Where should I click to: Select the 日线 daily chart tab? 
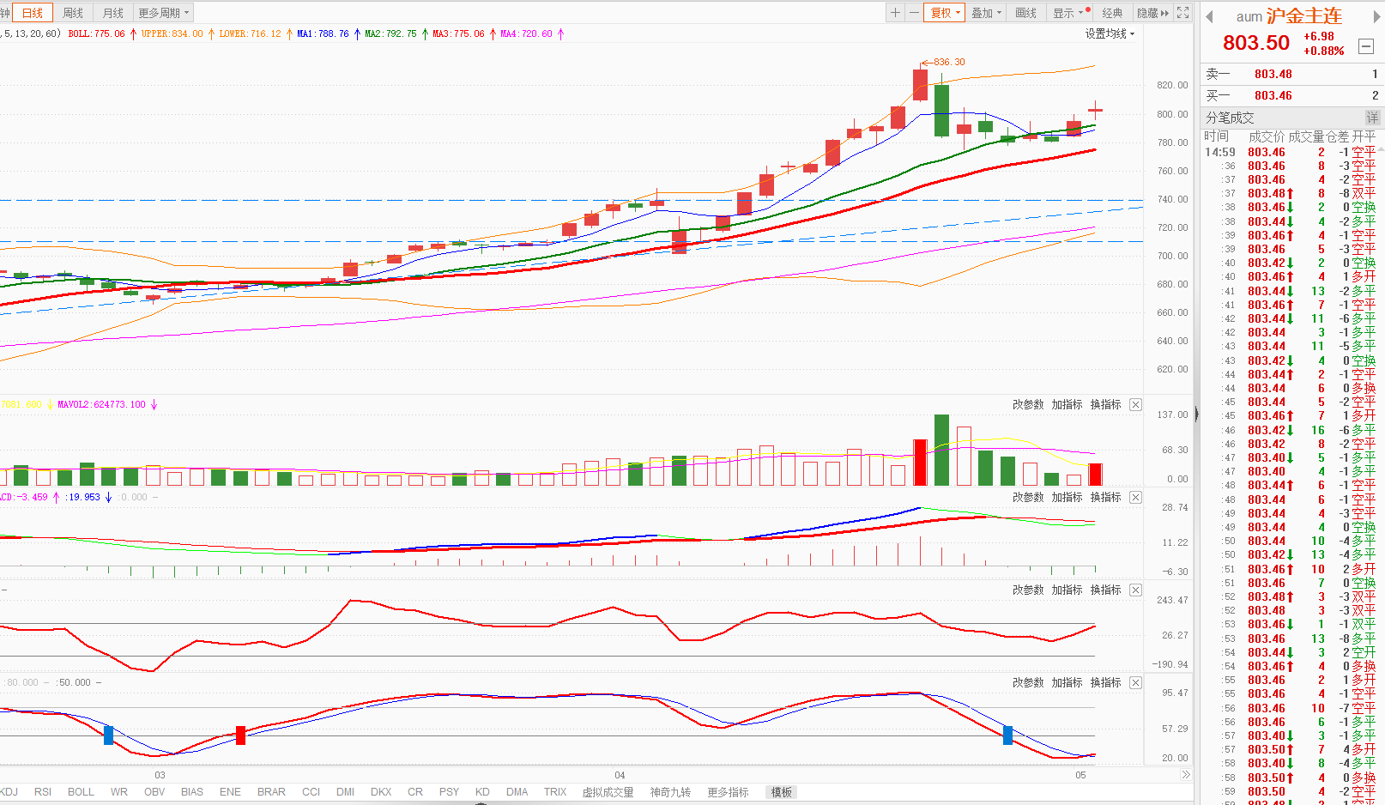click(33, 13)
